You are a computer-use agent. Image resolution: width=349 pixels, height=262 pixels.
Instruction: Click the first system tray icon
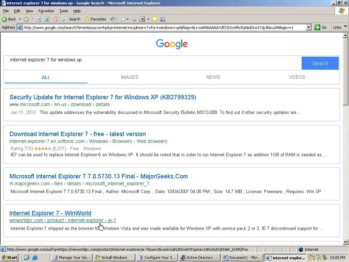312,258
